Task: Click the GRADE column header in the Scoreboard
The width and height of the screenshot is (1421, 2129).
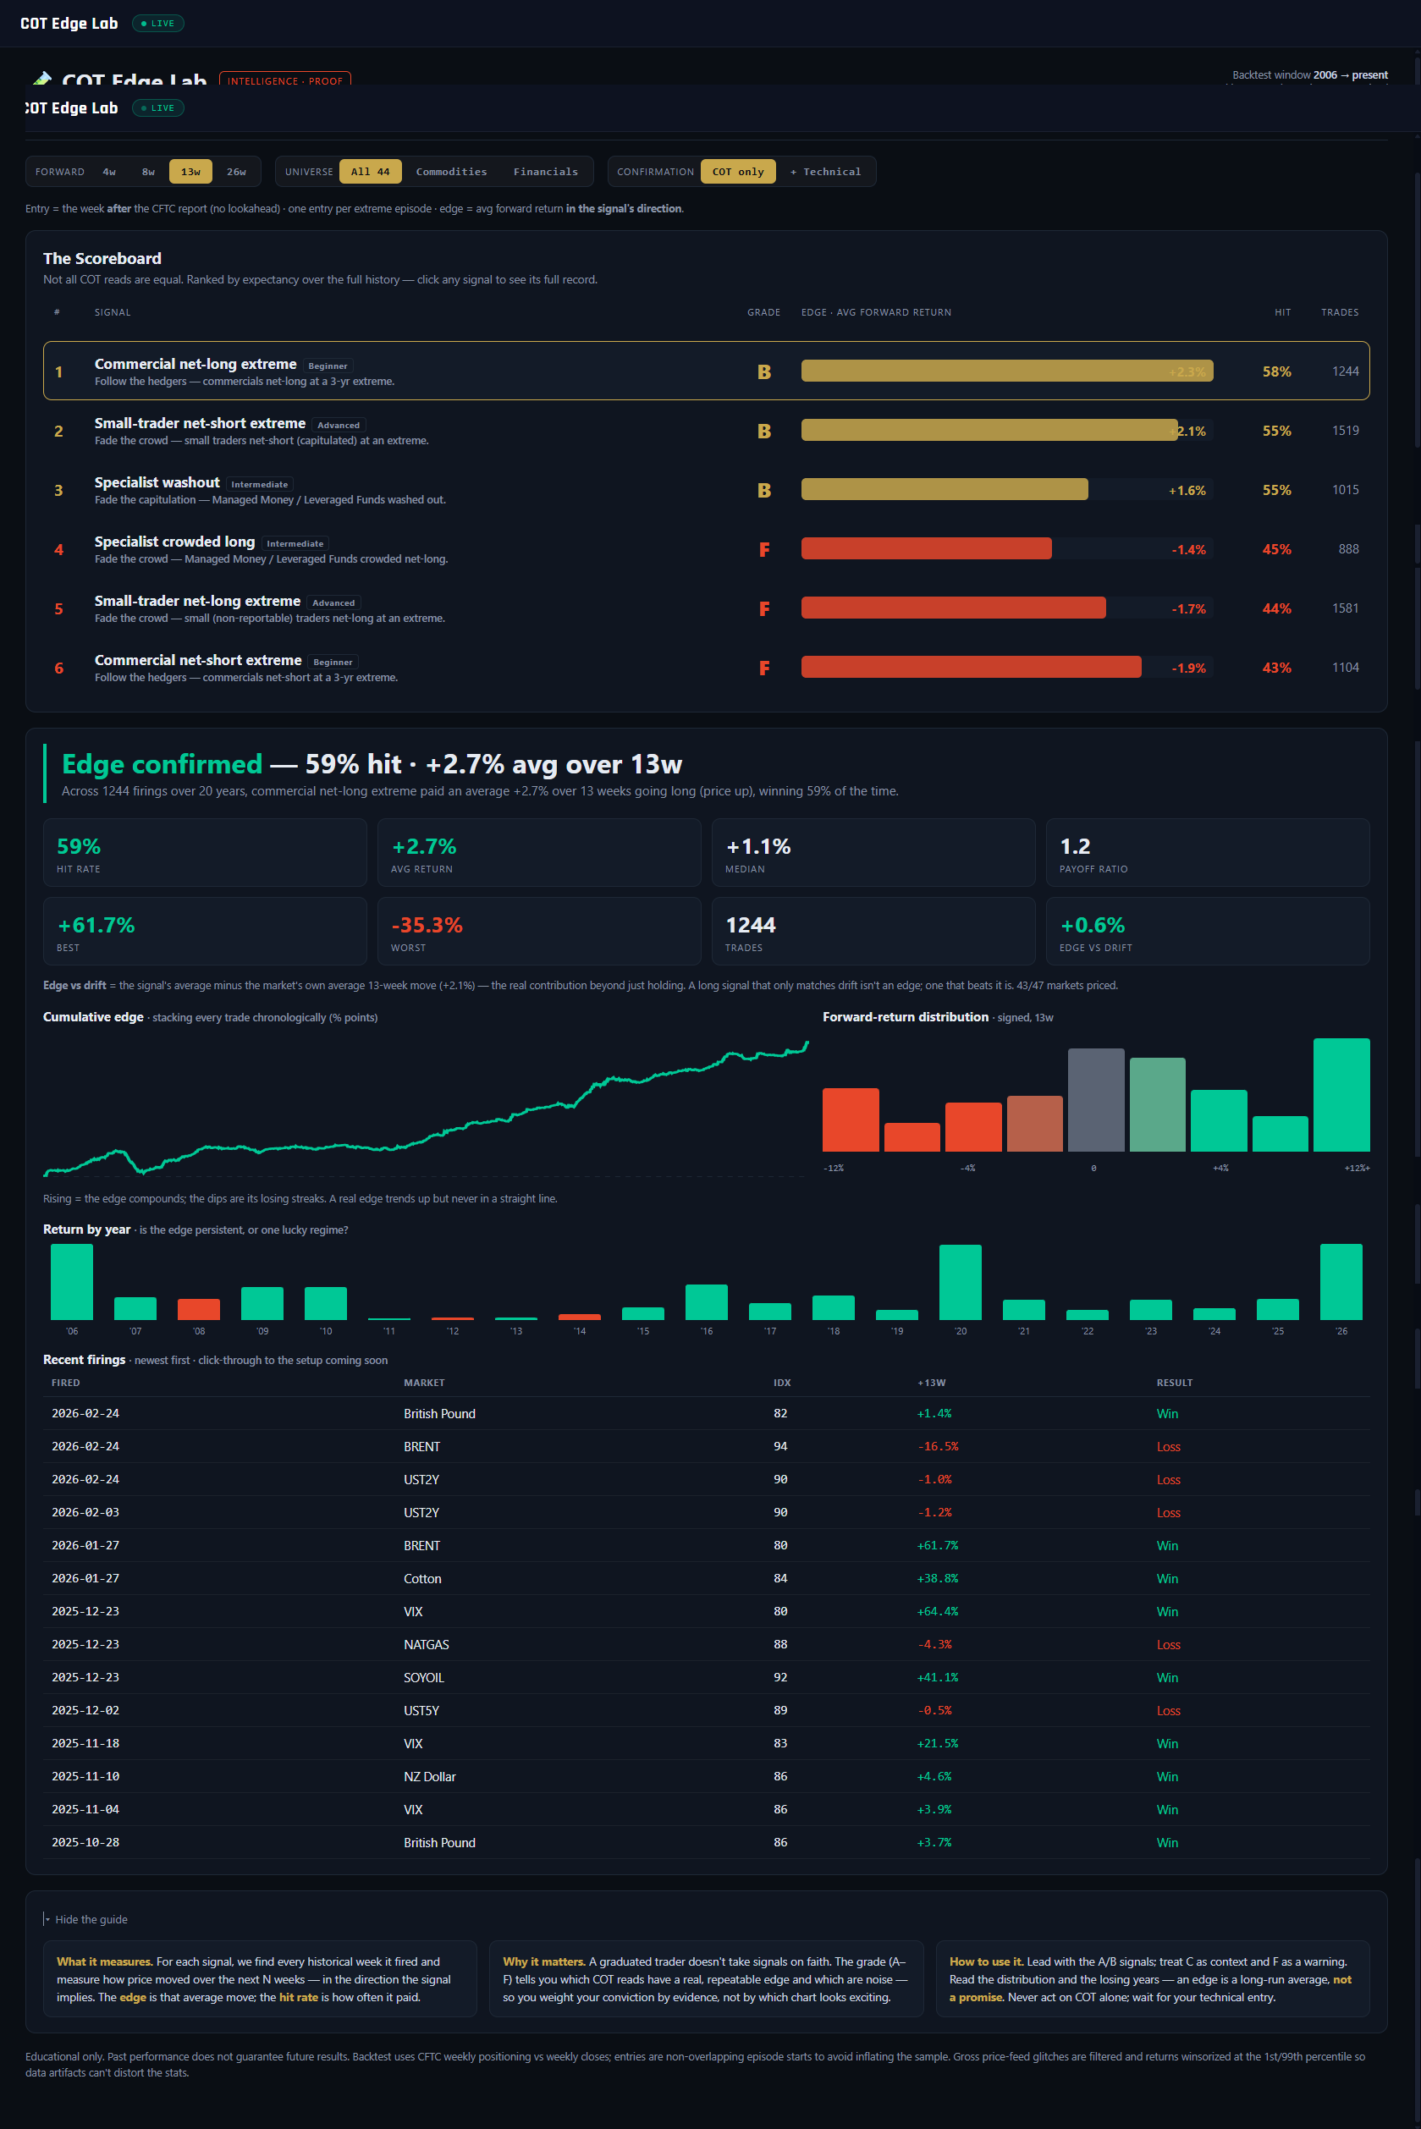Action: (x=764, y=312)
